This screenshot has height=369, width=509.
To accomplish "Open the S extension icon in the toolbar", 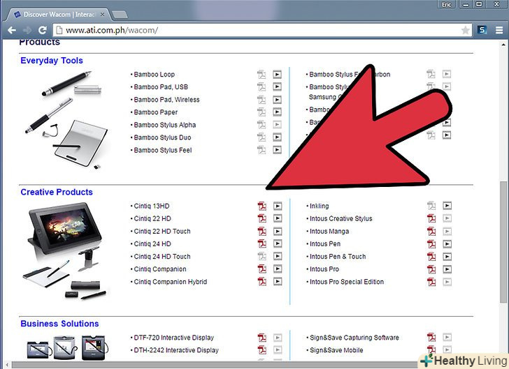I will click(x=482, y=30).
